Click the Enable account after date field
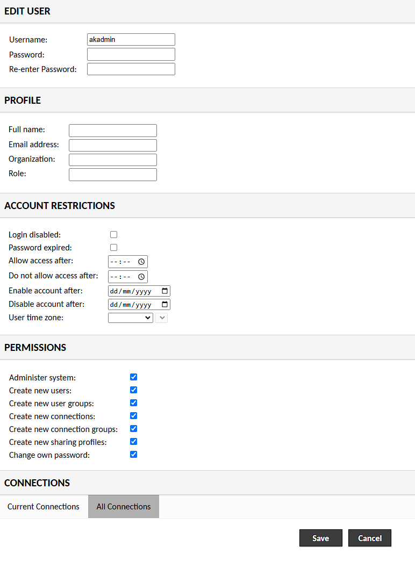Screen dimensions: 415x561 139,291
